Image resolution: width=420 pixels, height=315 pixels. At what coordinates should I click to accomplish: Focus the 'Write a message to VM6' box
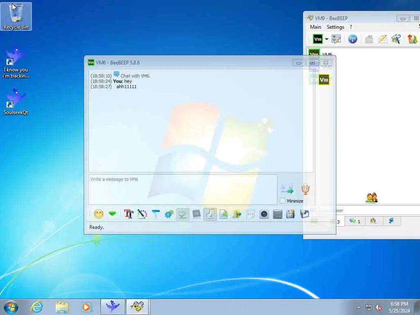[183, 189]
